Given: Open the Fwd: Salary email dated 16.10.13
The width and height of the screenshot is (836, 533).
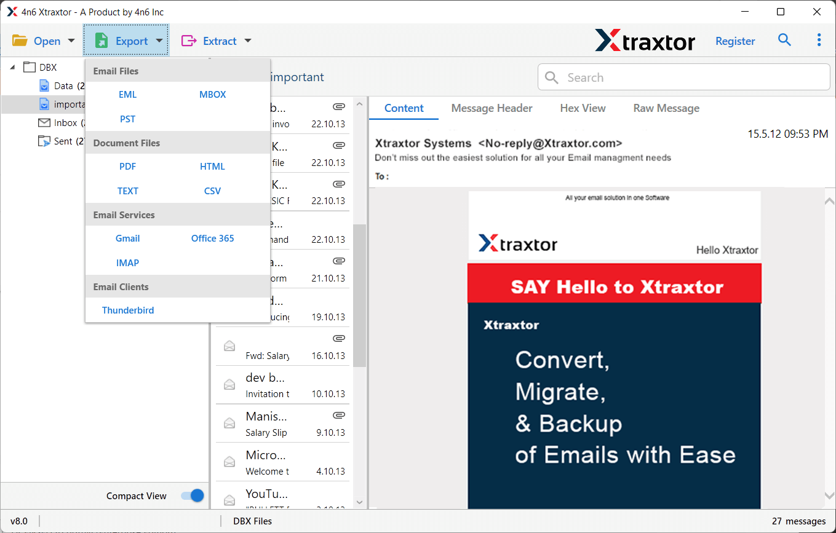Looking at the screenshot, I should point(283,347).
